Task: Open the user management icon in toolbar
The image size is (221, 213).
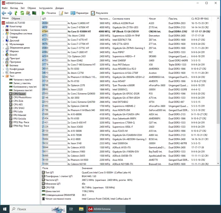Action: click(28, 13)
